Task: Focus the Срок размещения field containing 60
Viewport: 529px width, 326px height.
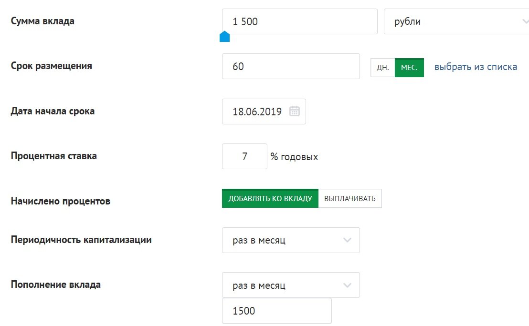Action: click(291, 66)
